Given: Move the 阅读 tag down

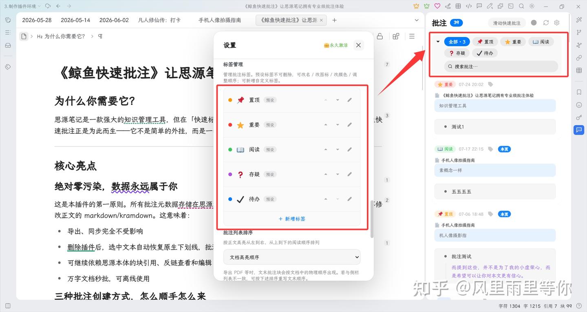Looking at the screenshot, I should coord(338,150).
